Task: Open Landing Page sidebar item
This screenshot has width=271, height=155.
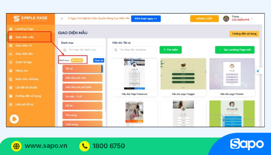Action: pos(24,29)
